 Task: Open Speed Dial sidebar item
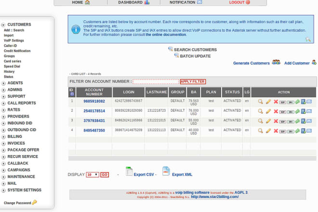pyautogui.click(x=12, y=66)
